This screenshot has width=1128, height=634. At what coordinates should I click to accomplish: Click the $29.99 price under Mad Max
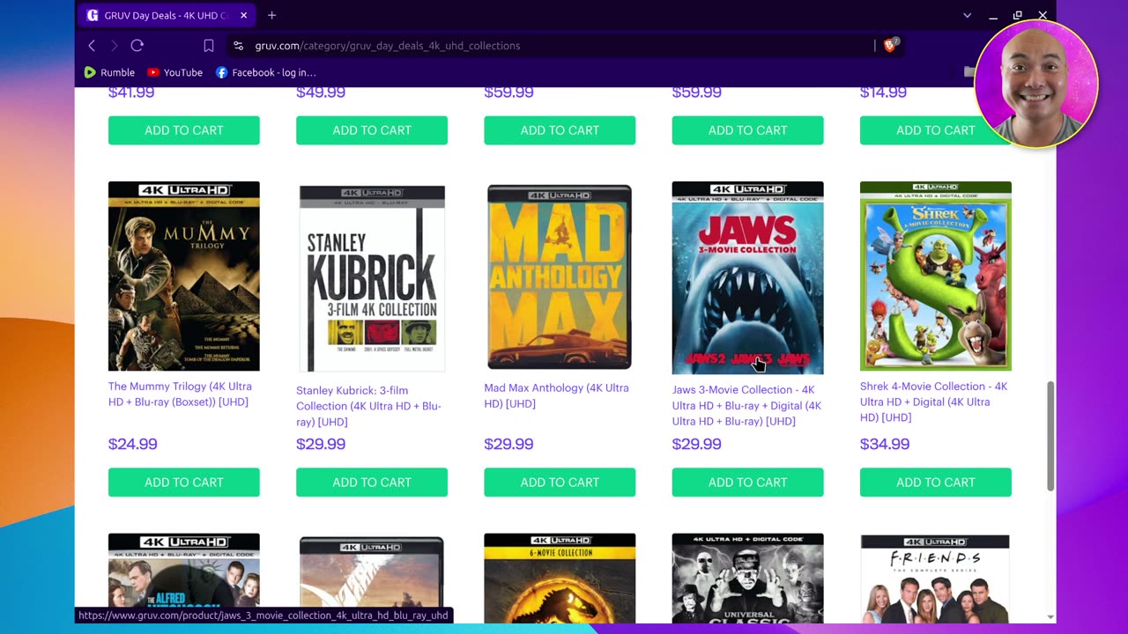[x=508, y=444]
